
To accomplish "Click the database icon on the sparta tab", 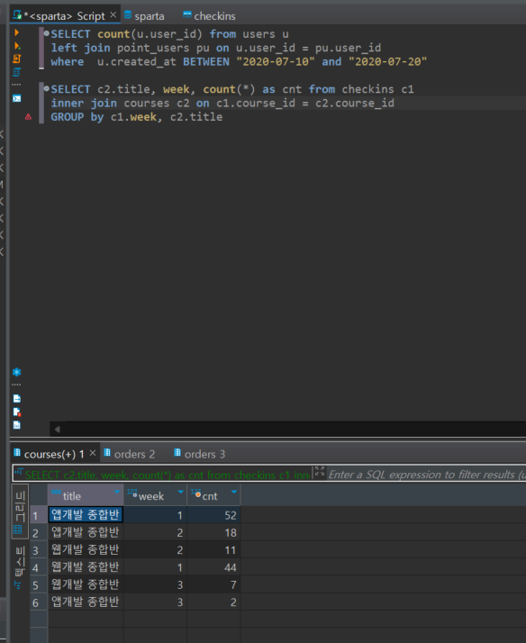I will 128,15.
